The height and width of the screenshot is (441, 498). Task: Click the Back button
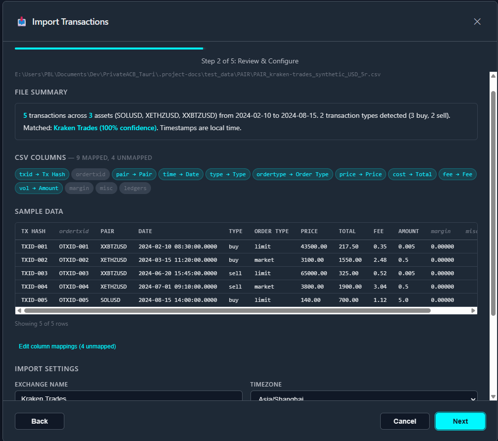[40, 421]
